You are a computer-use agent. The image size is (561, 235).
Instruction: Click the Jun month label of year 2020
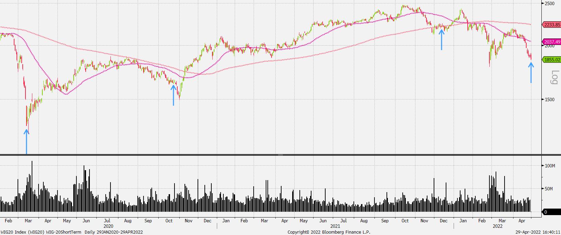tap(86, 221)
